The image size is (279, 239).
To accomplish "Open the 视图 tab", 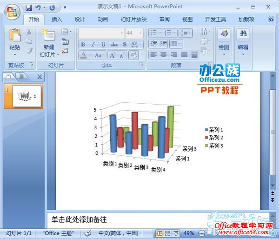I will (x=187, y=19).
